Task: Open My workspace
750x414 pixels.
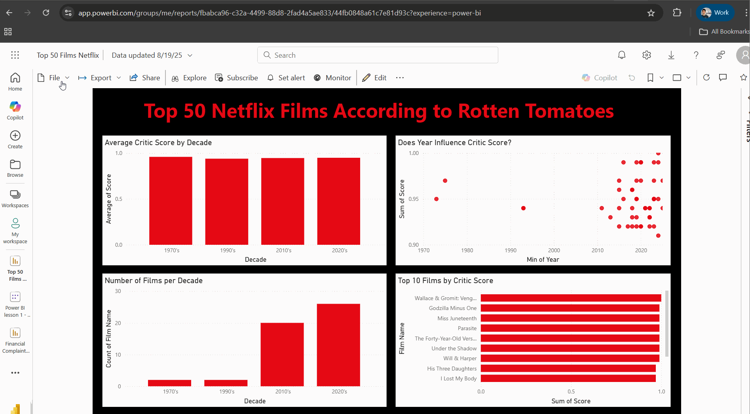Action: point(15,231)
